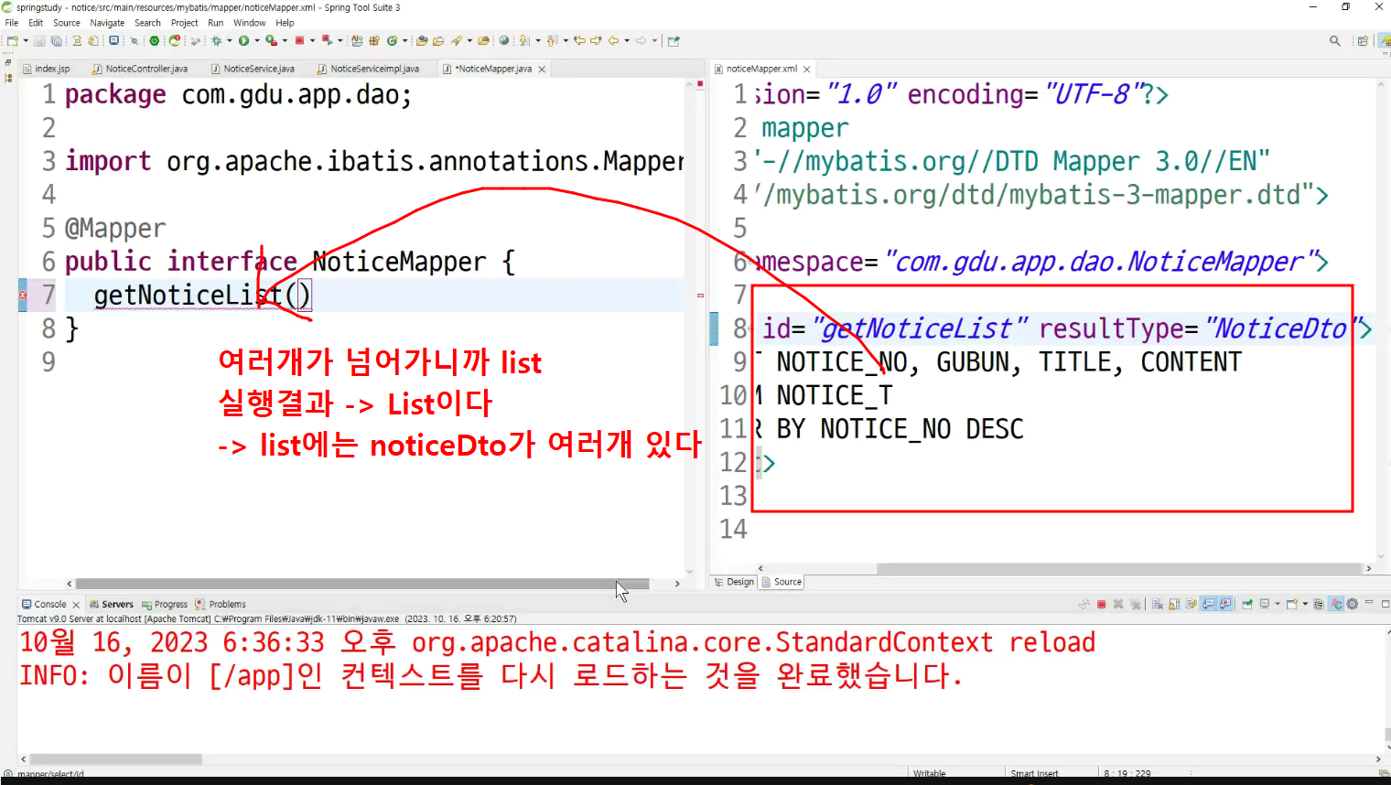The height and width of the screenshot is (785, 1391).
Task: Click the green Run play icon
Action: (243, 41)
